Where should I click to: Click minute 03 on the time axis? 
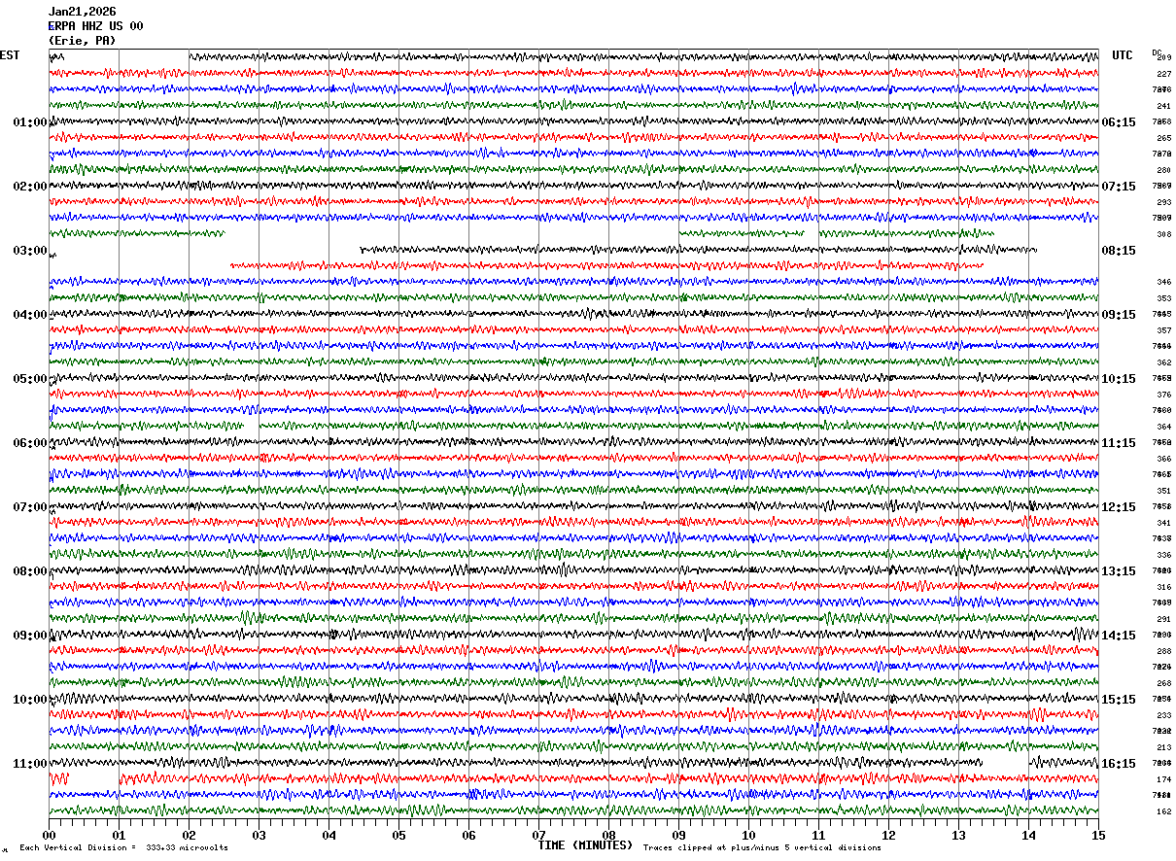tap(259, 836)
